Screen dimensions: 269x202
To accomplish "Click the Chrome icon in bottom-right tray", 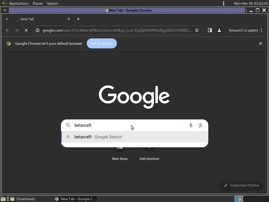I will pos(239,199).
